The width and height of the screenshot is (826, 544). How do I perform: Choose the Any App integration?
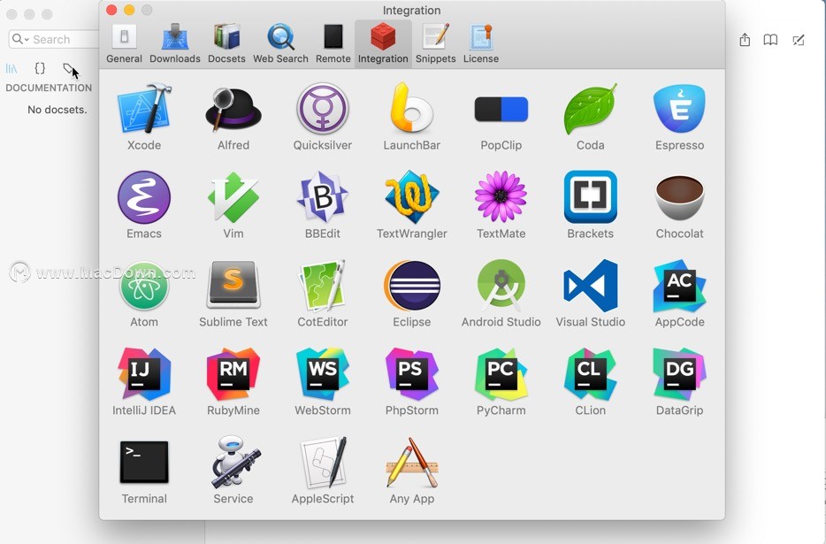[x=412, y=463]
